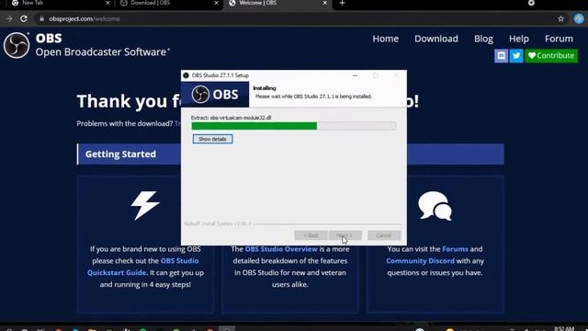This screenshot has height=331, width=588.
Task: Open the Blog nav link
Action: pyautogui.click(x=483, y=39)
